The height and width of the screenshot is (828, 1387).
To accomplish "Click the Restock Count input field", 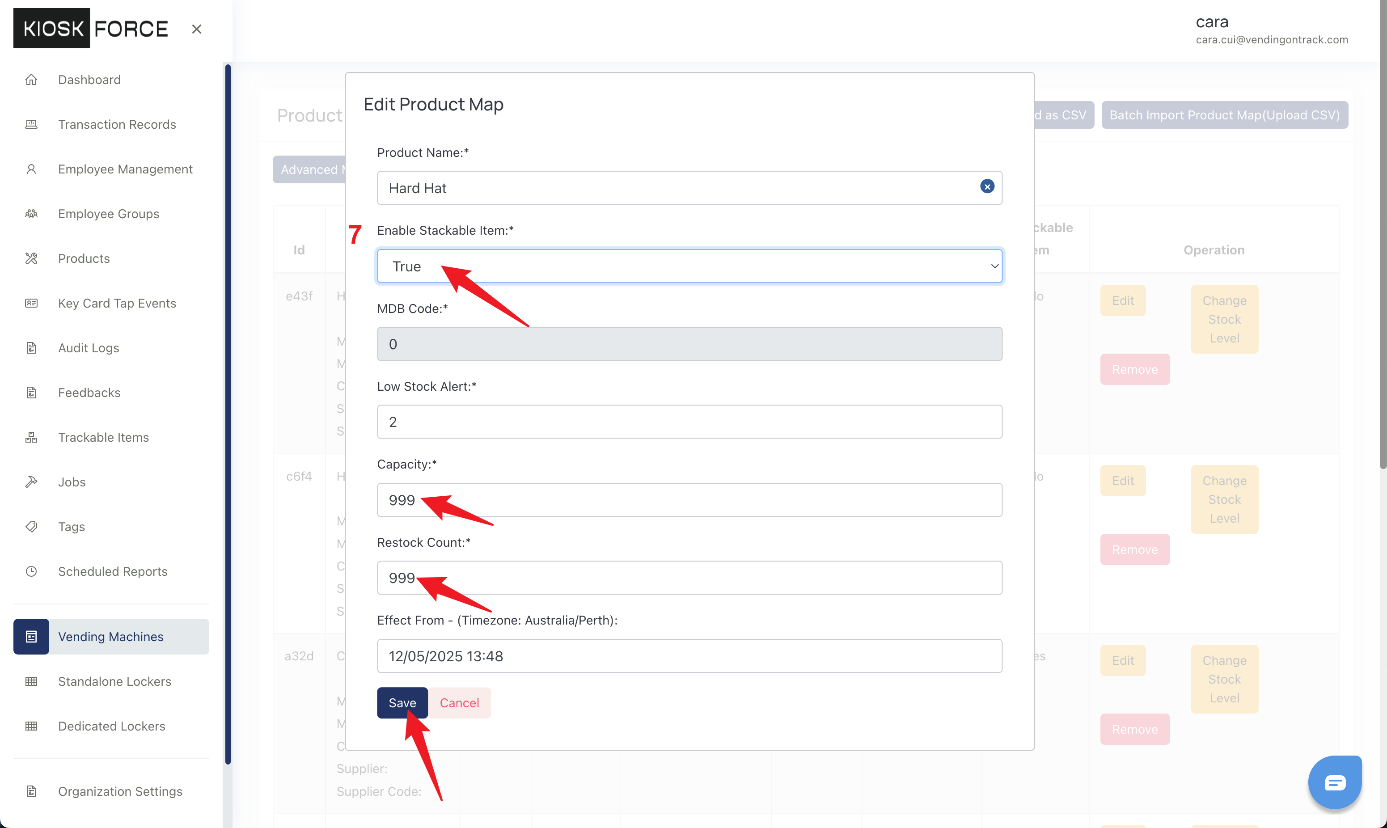I will click(x=689, y=578).
